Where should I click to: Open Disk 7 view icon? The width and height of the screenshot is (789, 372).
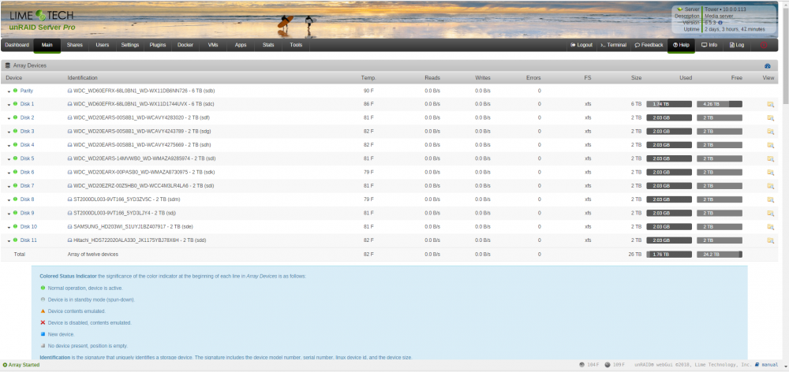[770, 186]
